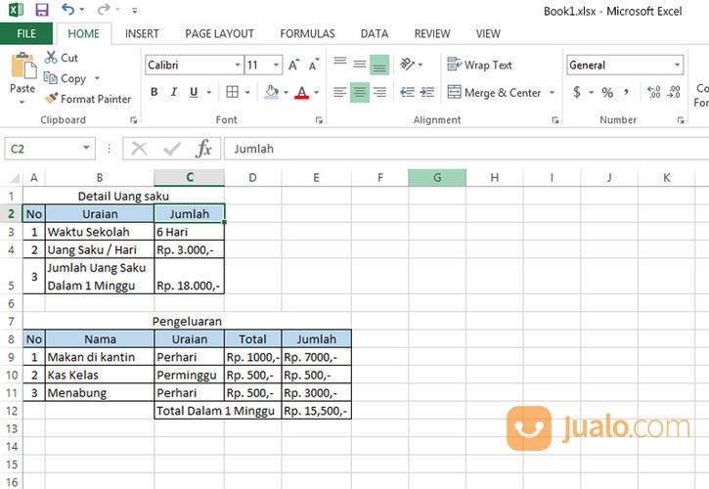Screen dimensions: 709x489
Task: Click the Save icon in quick access toolbar
Action: click(x=42, y=10)
